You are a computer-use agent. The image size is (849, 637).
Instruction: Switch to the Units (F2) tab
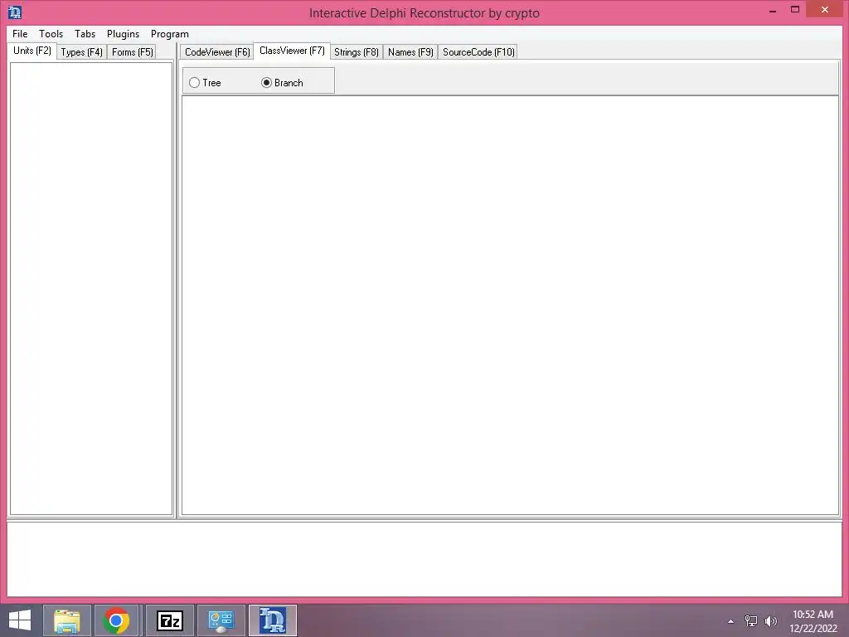(x=32, y=51)
